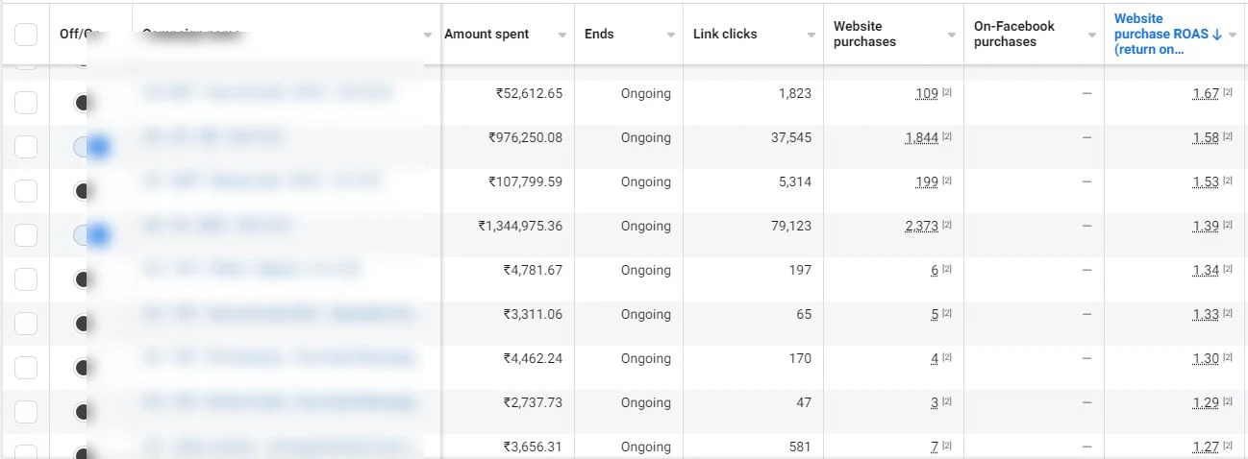This screenshot has height=459, width=1248.
Task: Click the ₹3,656.31 amount spent cell
Action: click(x=533, y=447)
